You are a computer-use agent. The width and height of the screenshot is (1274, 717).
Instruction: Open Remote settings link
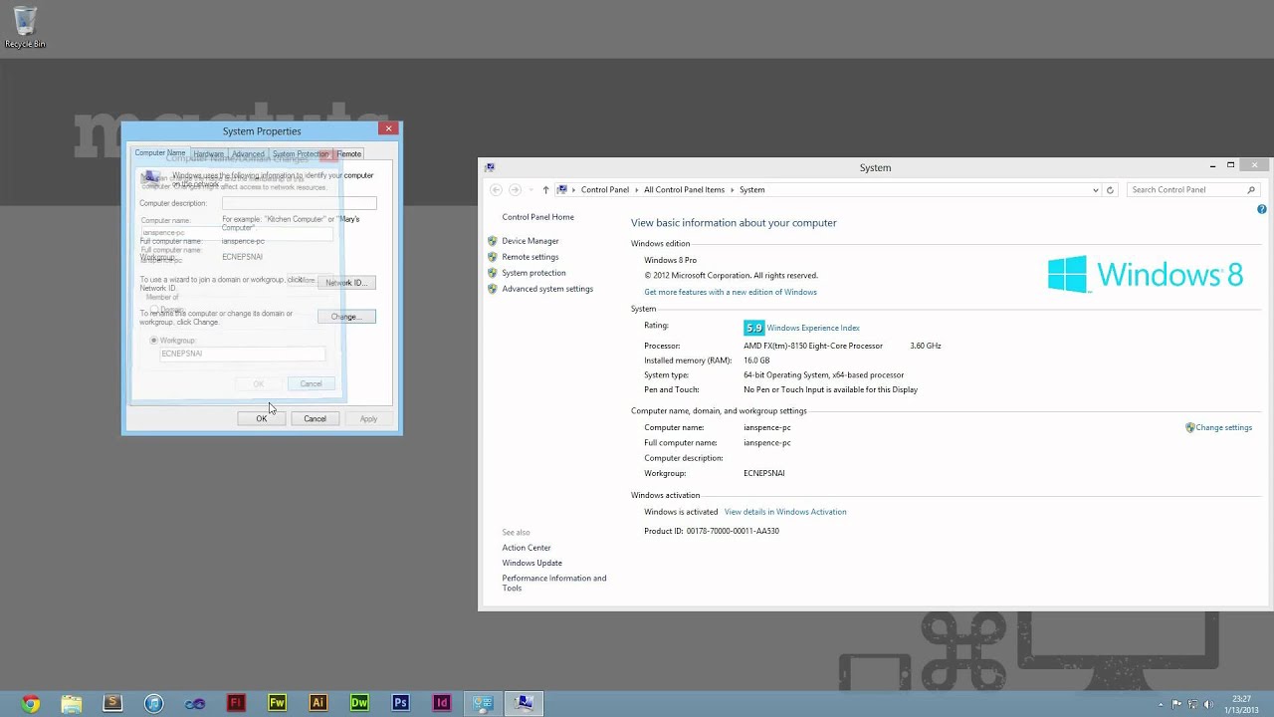click(x=530, y=257)
